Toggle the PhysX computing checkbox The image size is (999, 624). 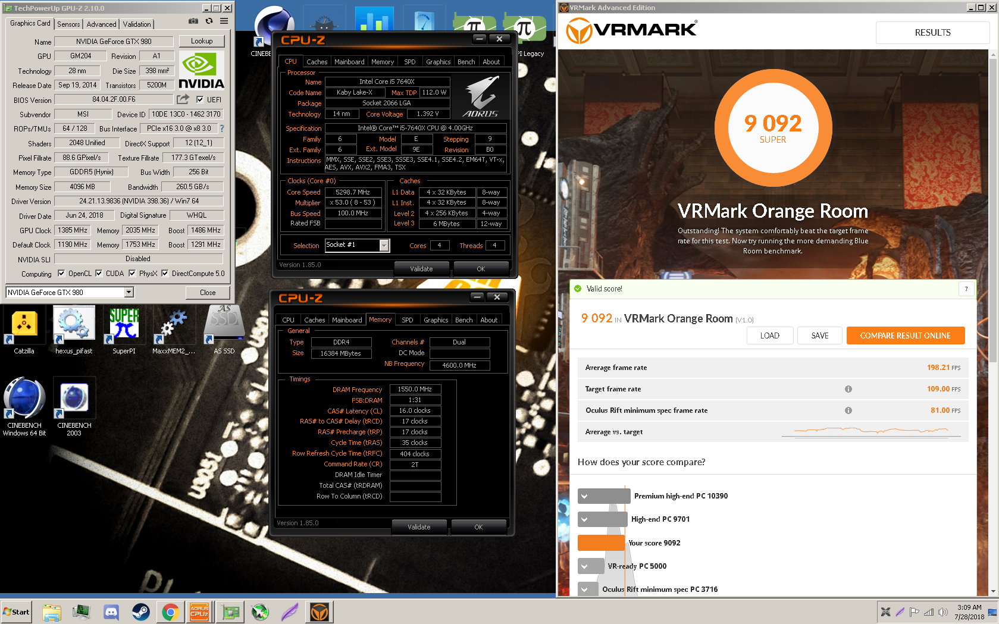132,273
